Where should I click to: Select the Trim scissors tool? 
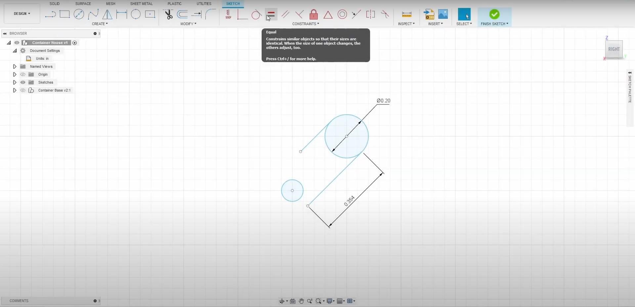click(x=168, y=14)
